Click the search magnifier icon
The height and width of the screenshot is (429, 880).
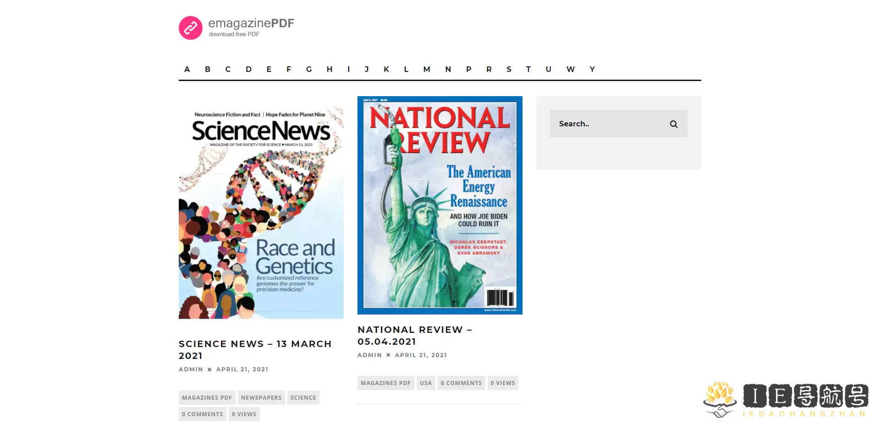click(x=674, y=124)
